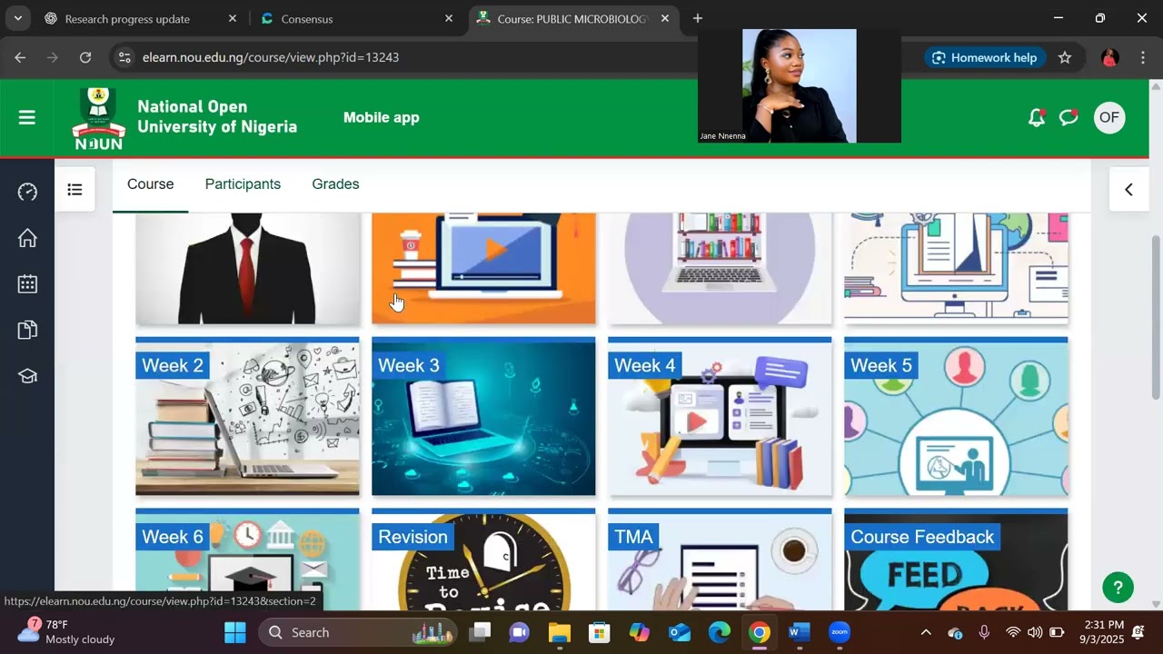1163x654 pixels.
Task: Open the orange video laptop section card
Action: [483, 269]
